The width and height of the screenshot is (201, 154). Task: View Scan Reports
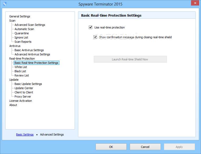point(23,42)
